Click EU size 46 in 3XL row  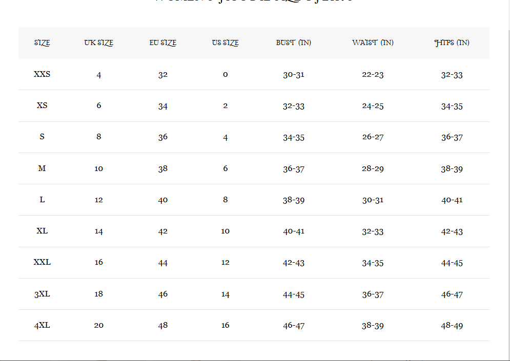click(162, 294)
